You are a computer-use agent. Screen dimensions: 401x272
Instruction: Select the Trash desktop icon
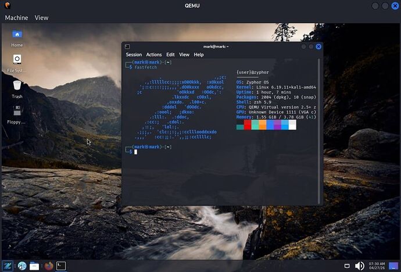point(17,90)
